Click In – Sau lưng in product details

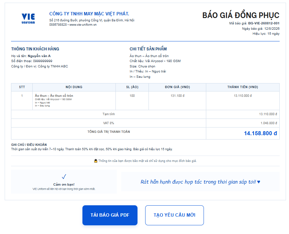coord(140,77)
